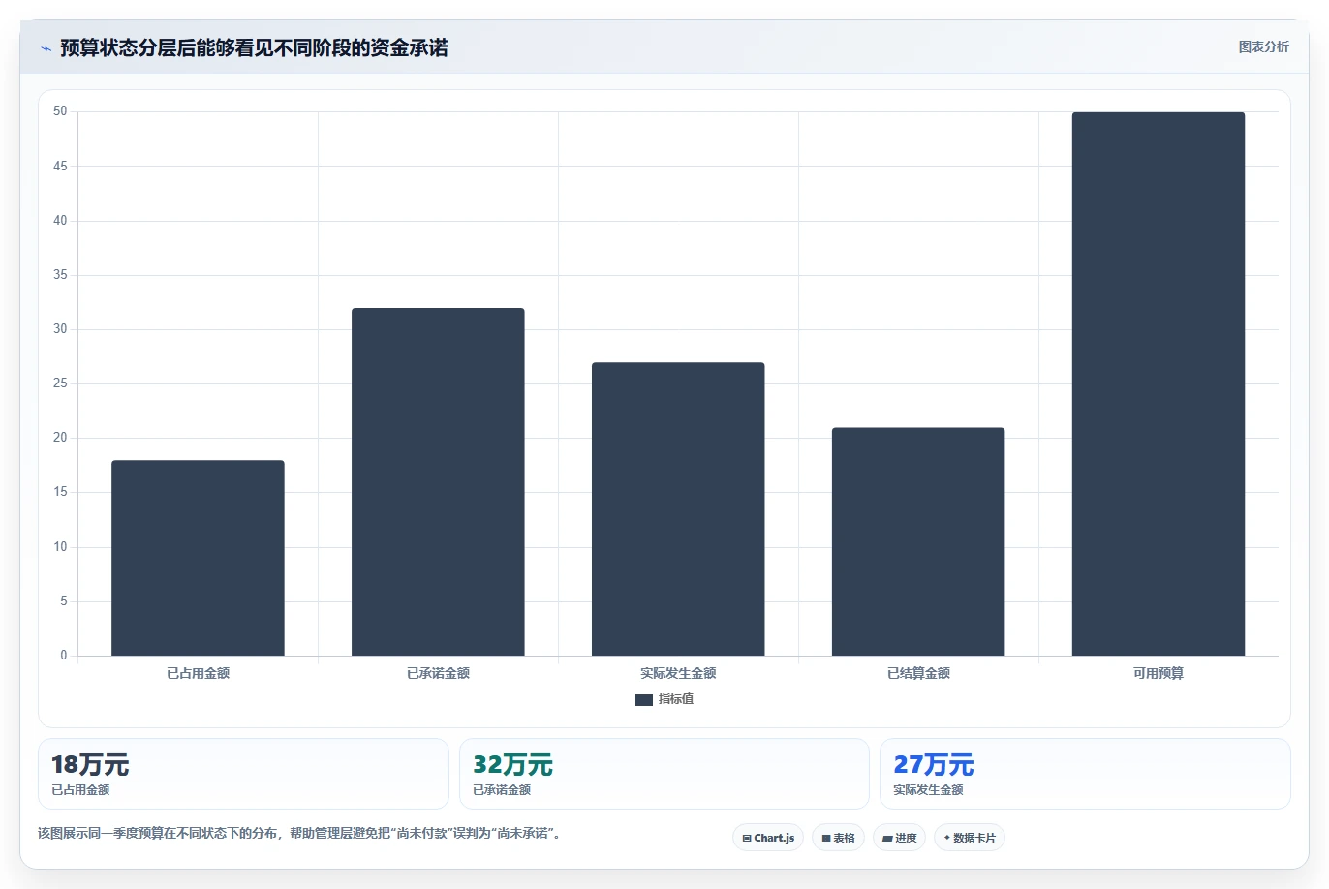Click the y-axis value 35
This screenshot has width=1329, height=889.
(60, 275)
